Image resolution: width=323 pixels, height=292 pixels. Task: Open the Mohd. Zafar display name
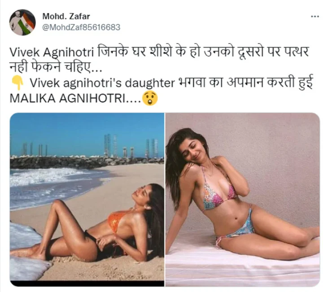(66, 17)
